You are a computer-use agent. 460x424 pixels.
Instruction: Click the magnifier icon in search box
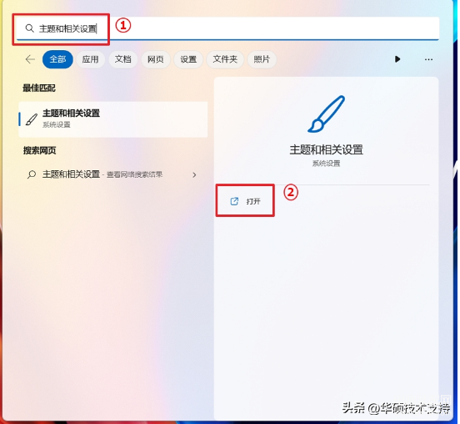tap(30, 28)
